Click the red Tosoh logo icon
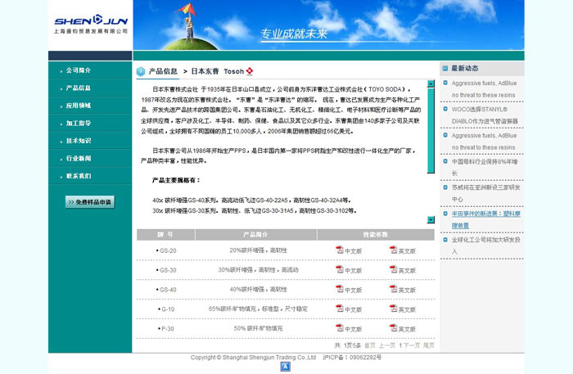The width and height of the screenshot is (573, 374). tap(250, 71)
